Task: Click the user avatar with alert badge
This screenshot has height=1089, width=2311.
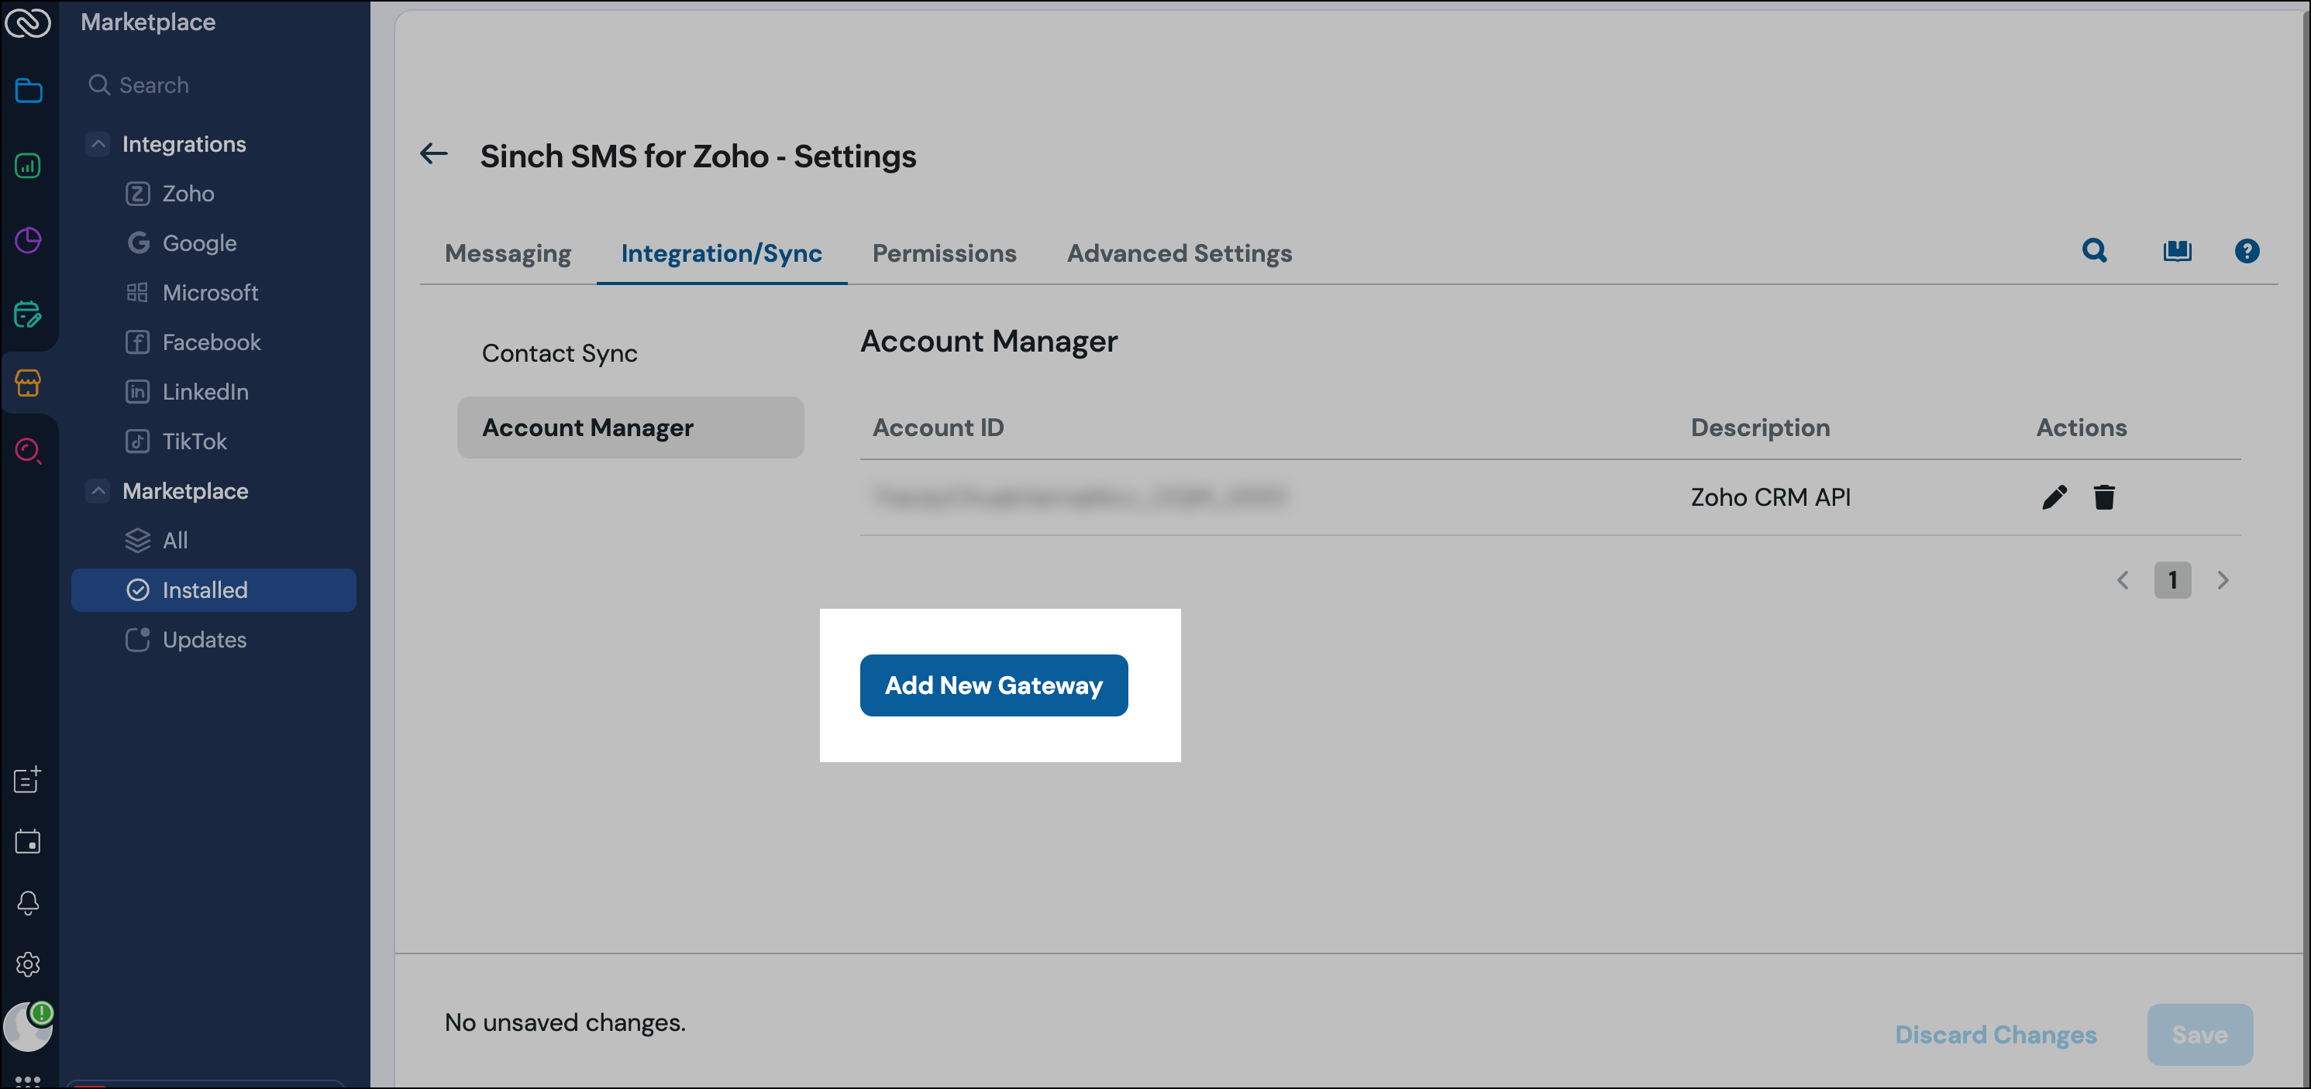Action: tap(28, 1026)
